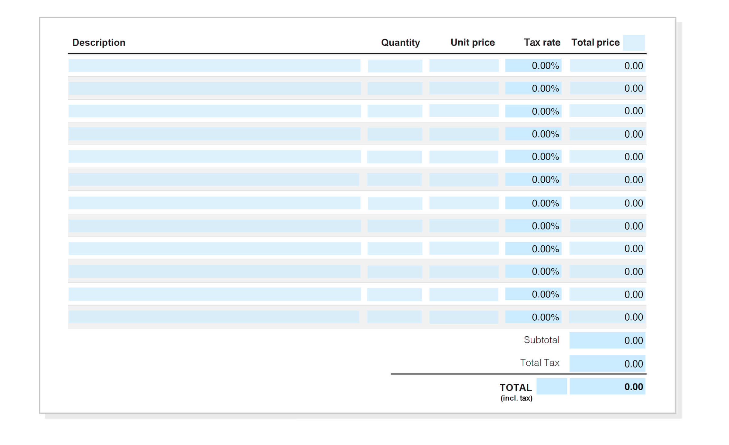Click the last row Unit price field
The image size is (729, 445).
(463, 317)
